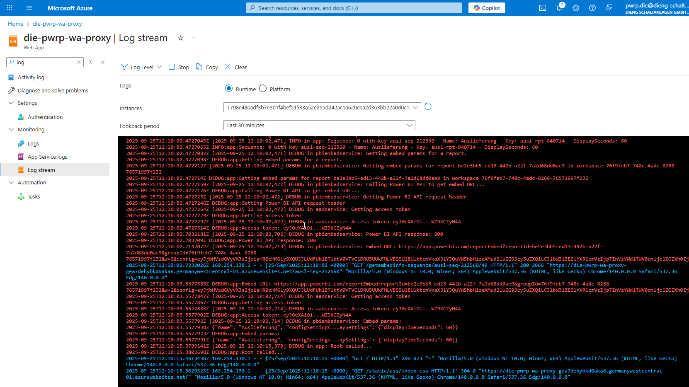Click the web app resource icon

(x=14, y=41)
